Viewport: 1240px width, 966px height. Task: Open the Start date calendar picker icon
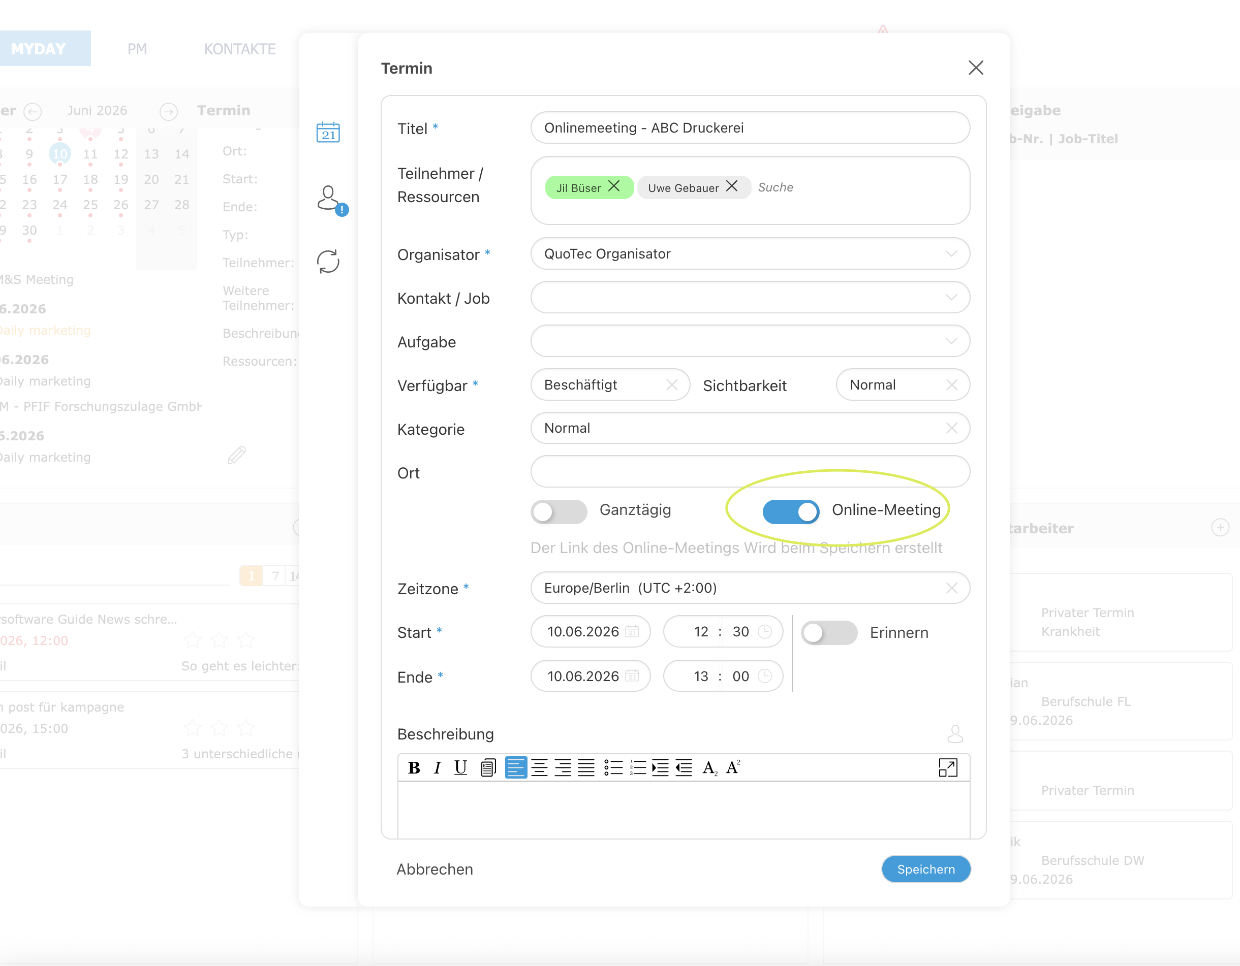point(632,632)
